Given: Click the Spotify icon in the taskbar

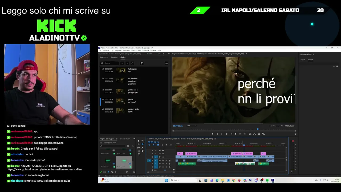Looking at the screenshot, I should (x=267, y=180).
